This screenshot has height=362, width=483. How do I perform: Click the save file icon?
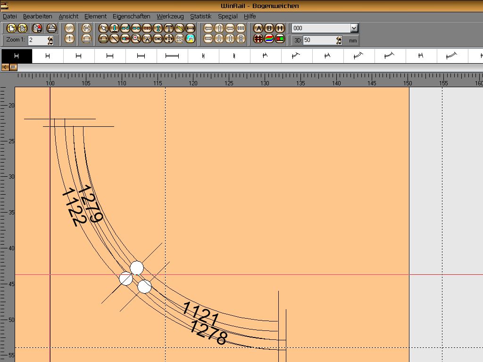click(37, 28)
